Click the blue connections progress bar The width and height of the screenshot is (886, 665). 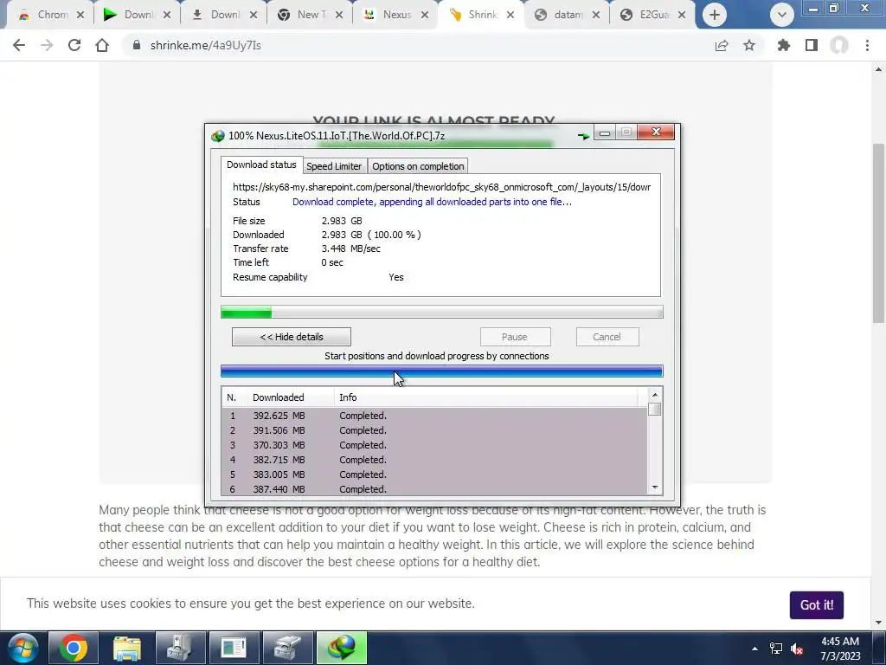(x=442, y=371)
